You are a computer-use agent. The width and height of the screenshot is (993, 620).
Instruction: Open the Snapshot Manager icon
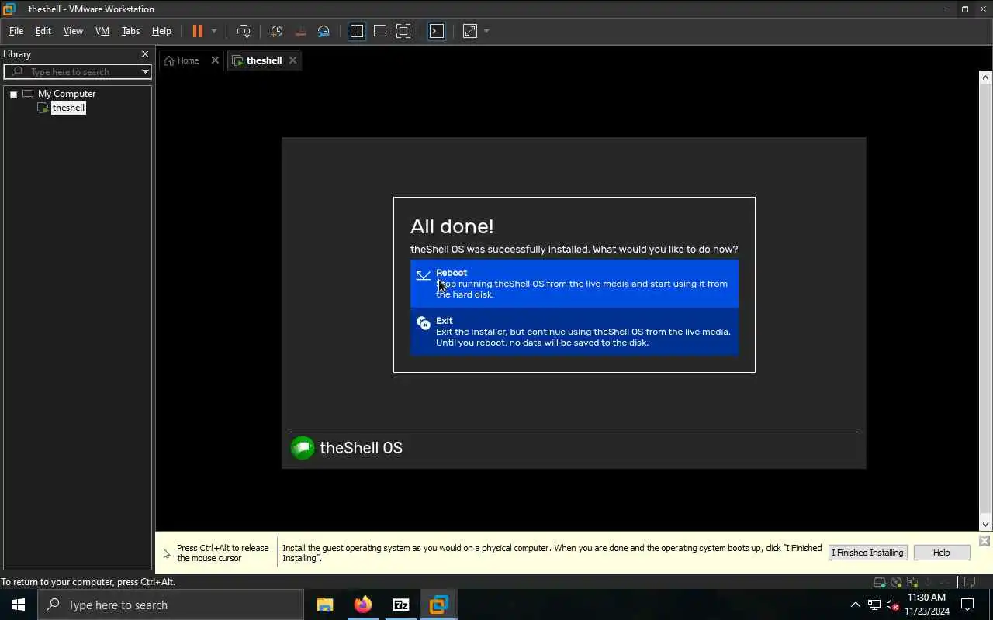pos(324,31)
